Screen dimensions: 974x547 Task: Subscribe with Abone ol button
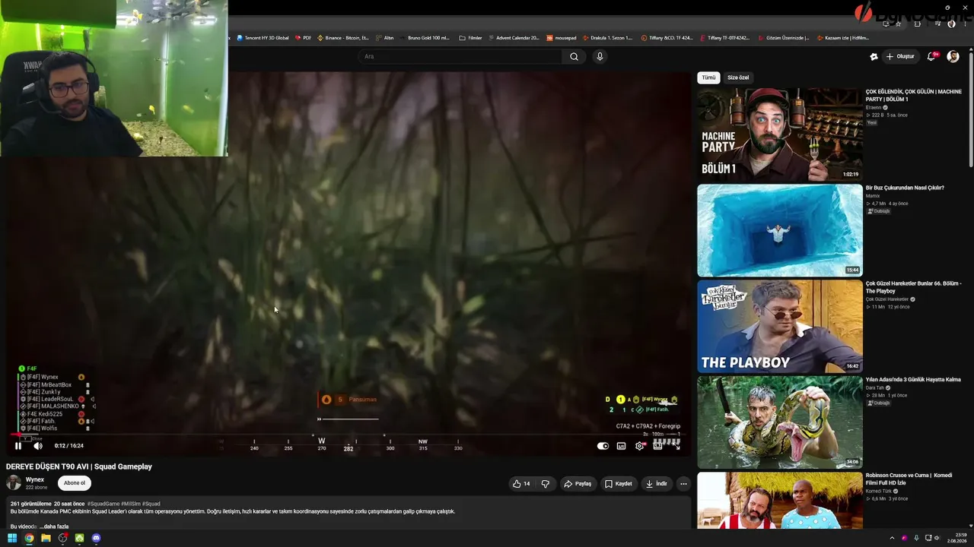(75, 483)
